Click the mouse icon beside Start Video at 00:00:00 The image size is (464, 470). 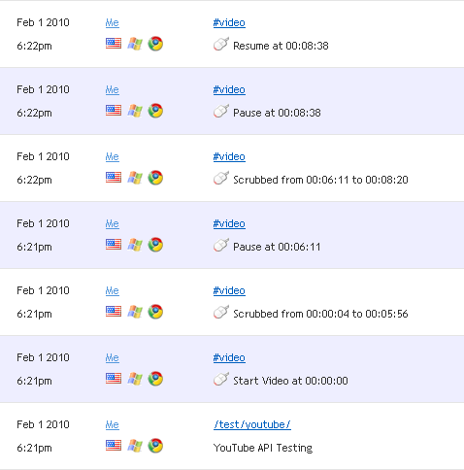pyautogui.click(x=221, y=379)
